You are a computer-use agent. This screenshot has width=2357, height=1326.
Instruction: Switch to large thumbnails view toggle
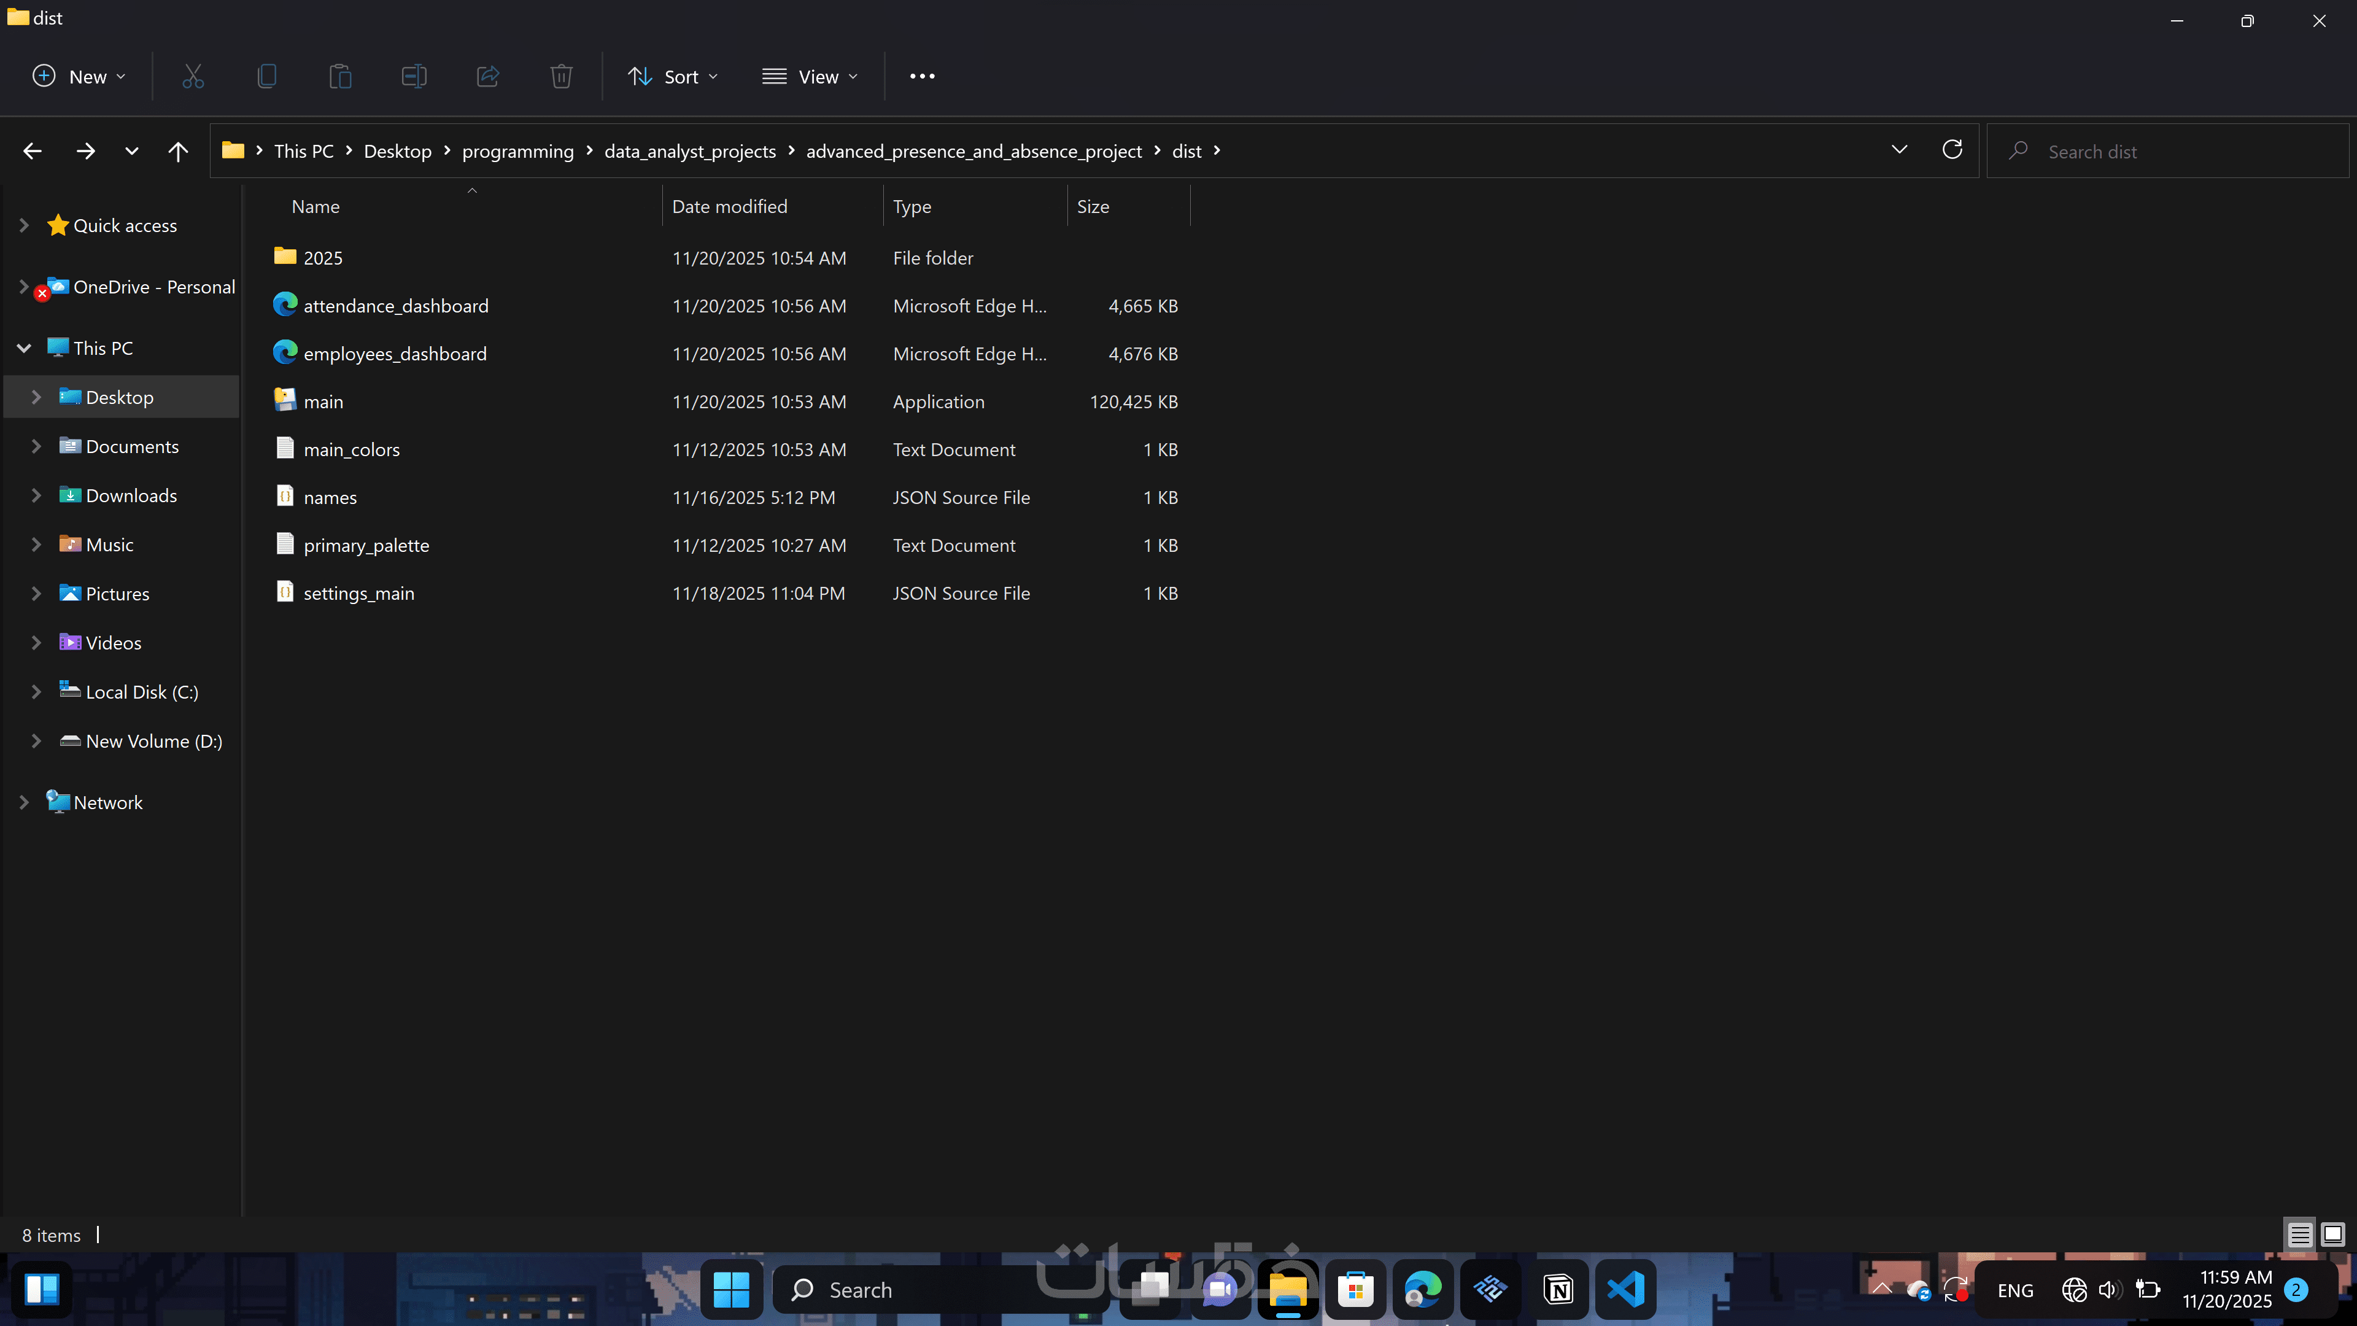(2332, 1235)
